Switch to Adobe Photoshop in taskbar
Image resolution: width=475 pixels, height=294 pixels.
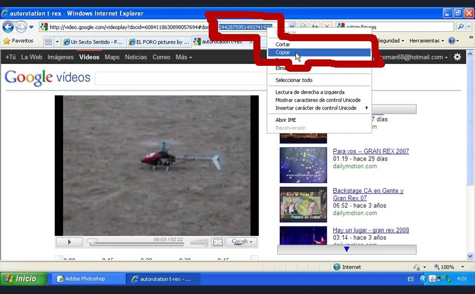click(x=88, y=279)
